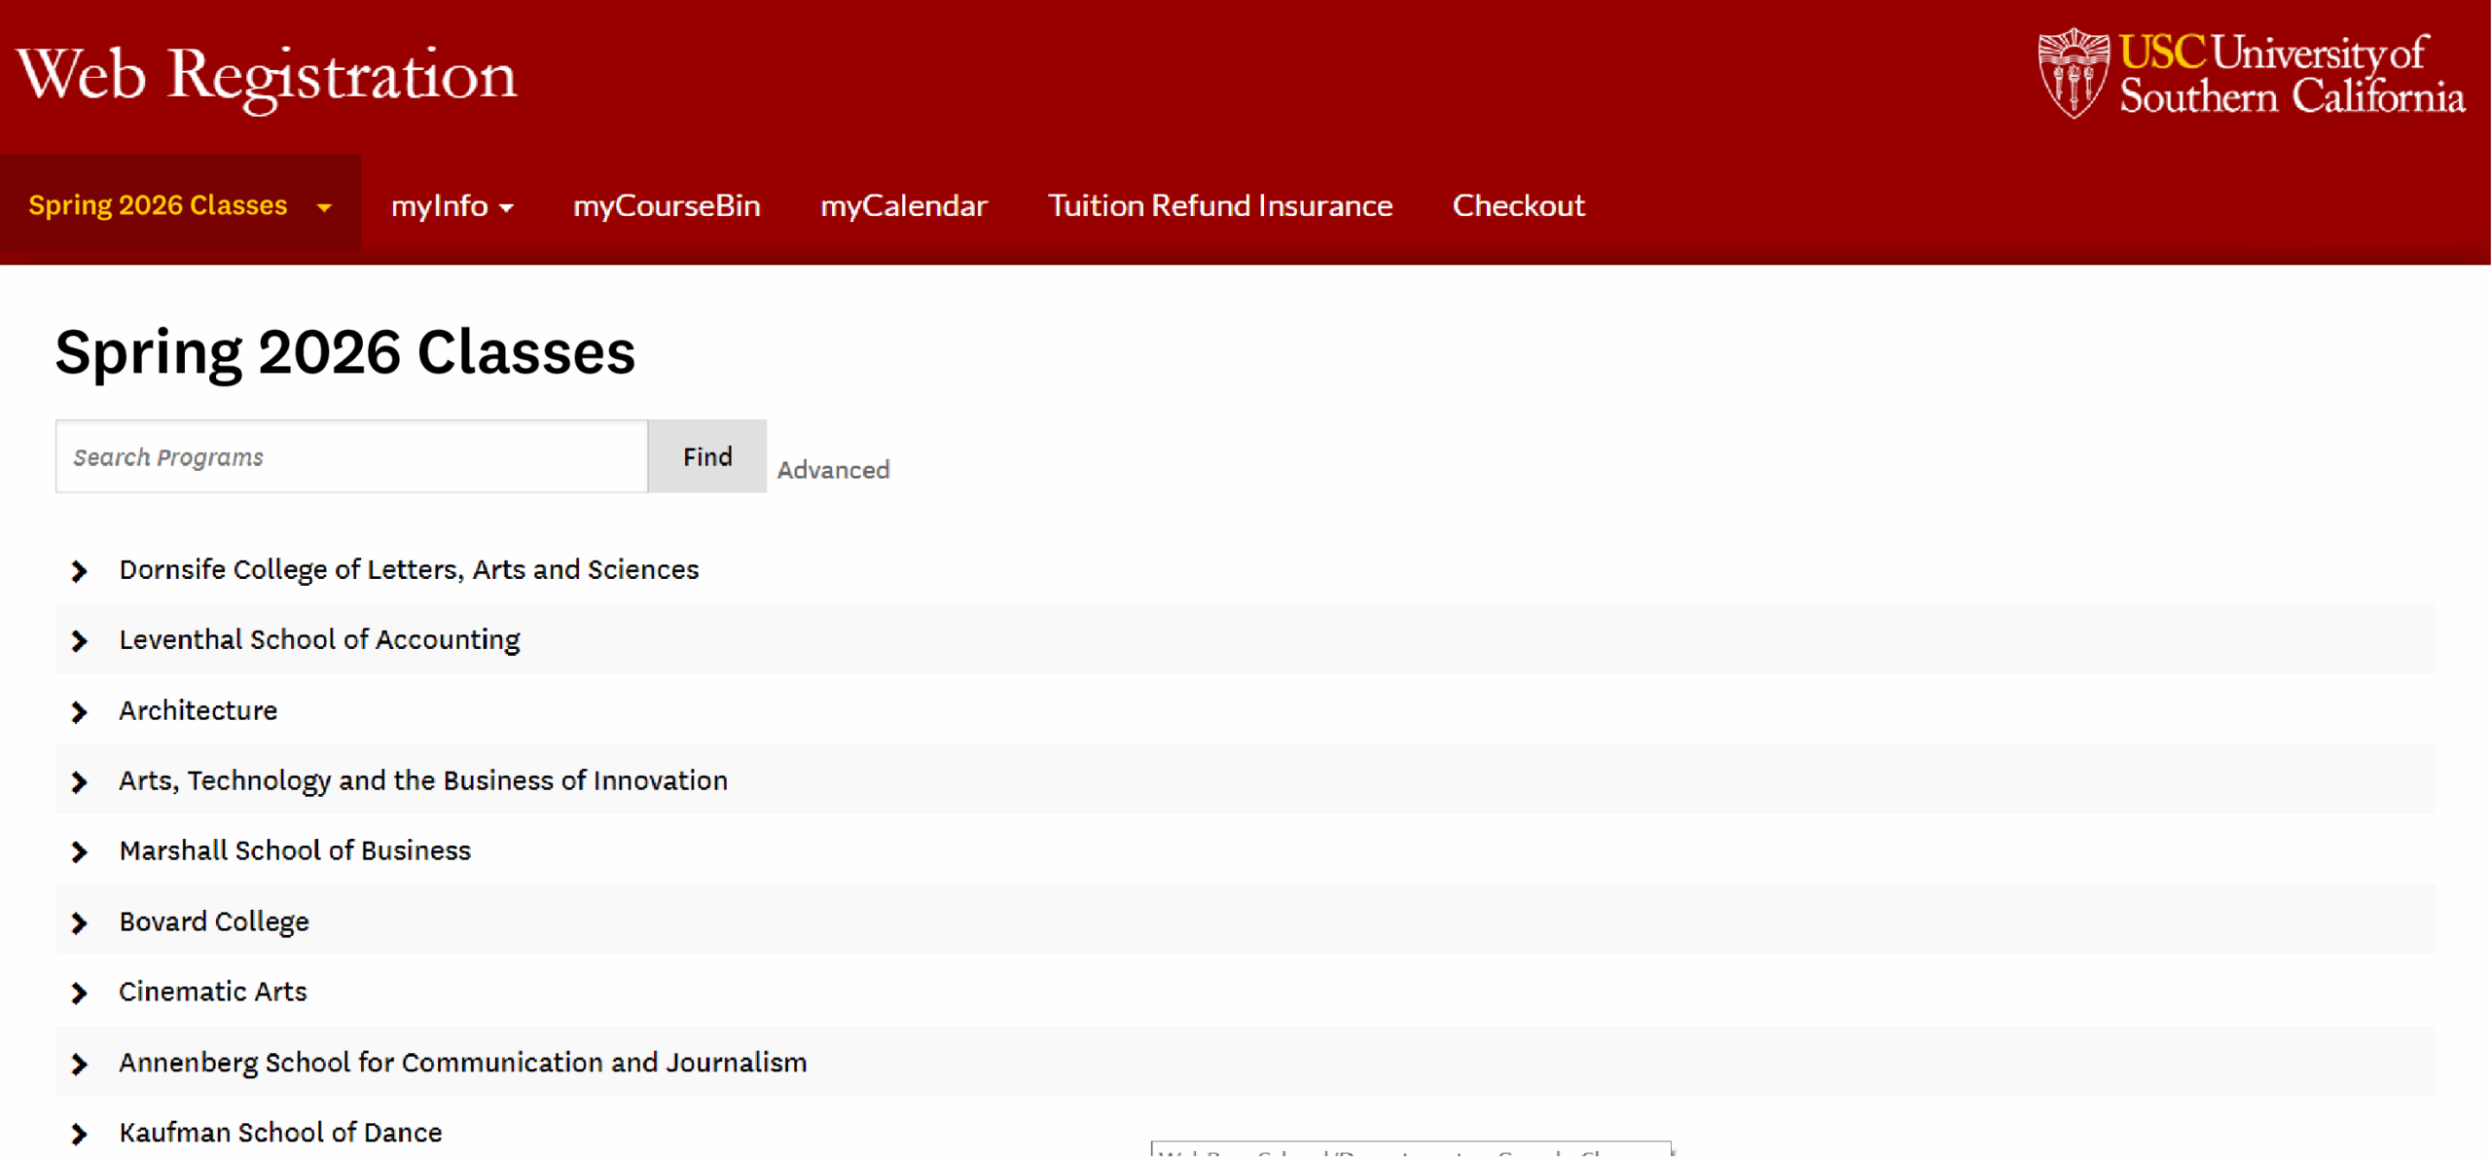The image size is (2491, 1157).
Task: Open the Checkout page
Action: 1518,205
